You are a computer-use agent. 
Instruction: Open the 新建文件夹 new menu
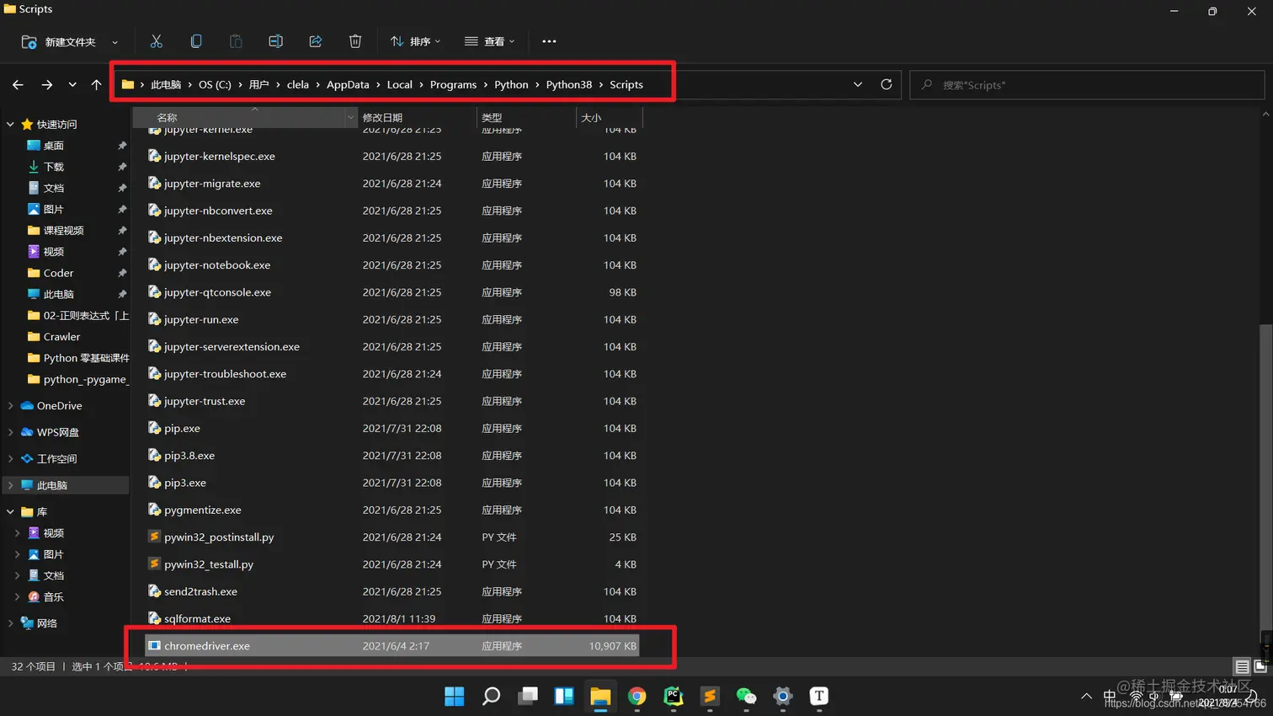(69, 41)
